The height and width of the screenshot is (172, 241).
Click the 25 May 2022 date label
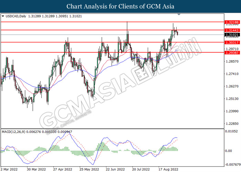(x=89, y=169)
